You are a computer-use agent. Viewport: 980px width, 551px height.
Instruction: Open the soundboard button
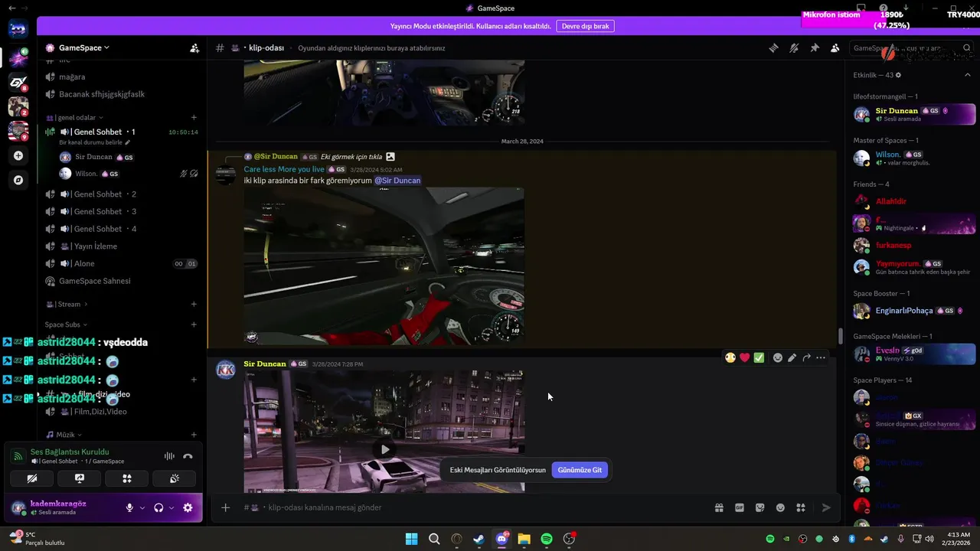175,478
